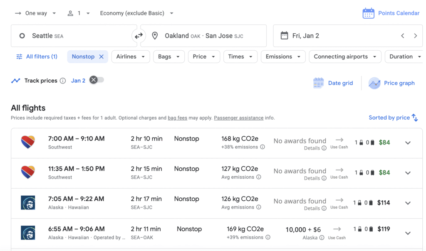Viewport: 426px width, 251px height.
Task: Click the Sorted by price arrows icon
Action: click(415, 118)
